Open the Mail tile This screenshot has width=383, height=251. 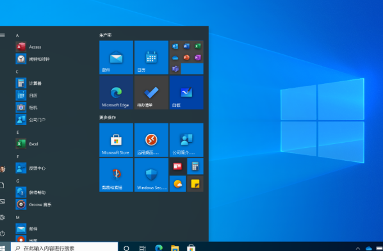(x=117, y=58)
